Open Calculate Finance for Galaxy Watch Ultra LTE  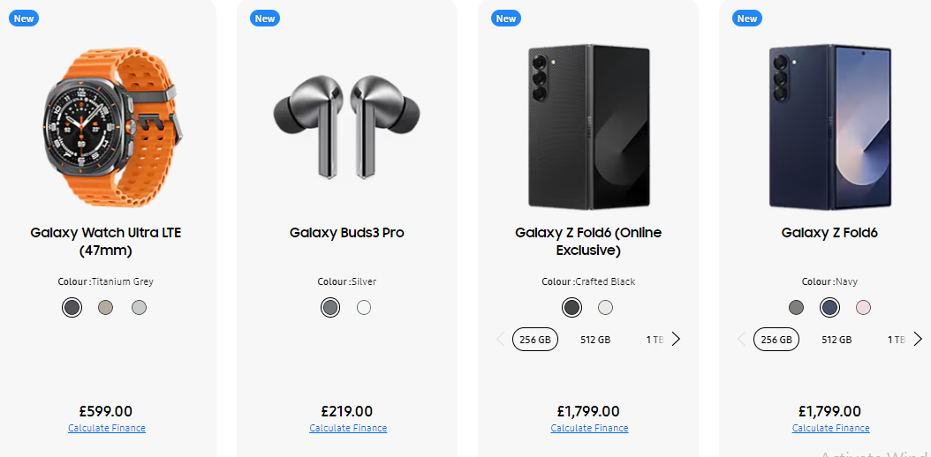coord(107,428)
